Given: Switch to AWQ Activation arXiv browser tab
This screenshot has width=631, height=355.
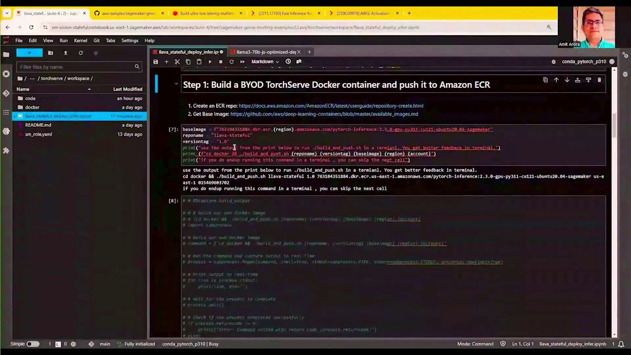Looking at the screenshot, I should coord(363,13).
